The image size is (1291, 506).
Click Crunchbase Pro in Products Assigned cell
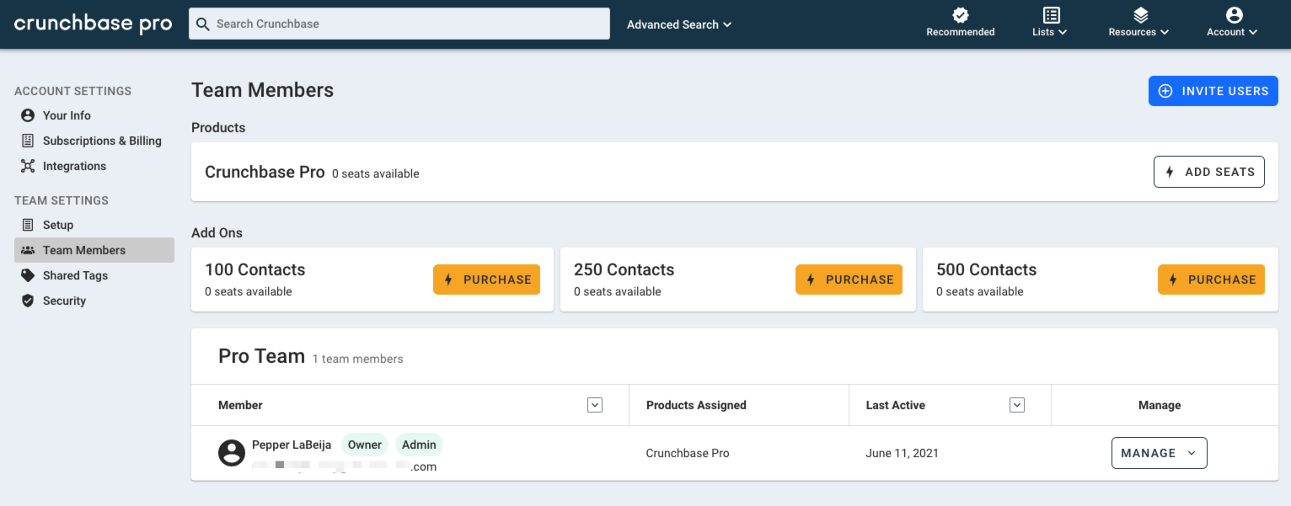(688, 453)
